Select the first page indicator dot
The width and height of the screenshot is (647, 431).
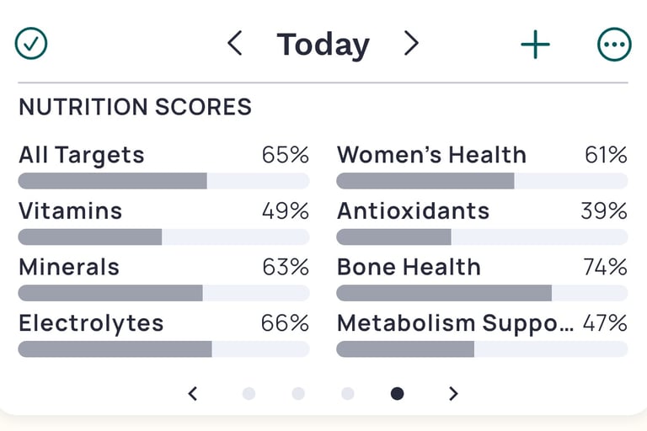249,393
